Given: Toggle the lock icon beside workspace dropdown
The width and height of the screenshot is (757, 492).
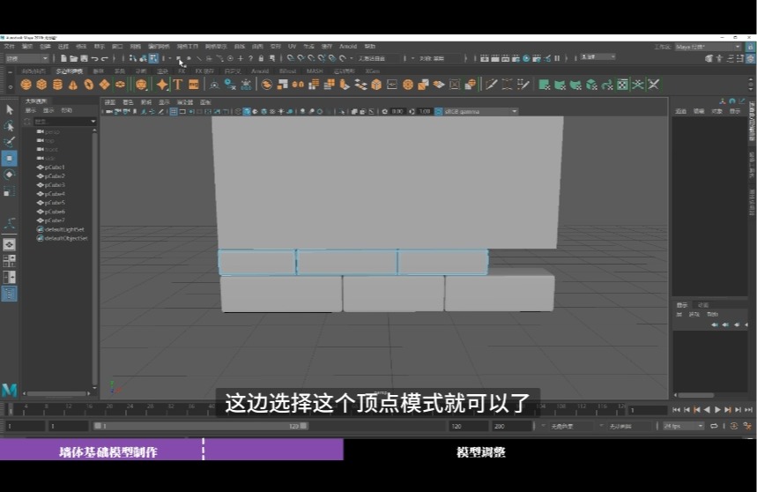Looking at the screenshot, I should 750,47.
